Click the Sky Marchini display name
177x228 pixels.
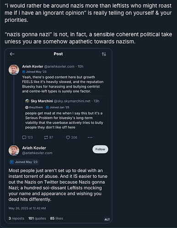pyautogui.click(x=42, y=101)
